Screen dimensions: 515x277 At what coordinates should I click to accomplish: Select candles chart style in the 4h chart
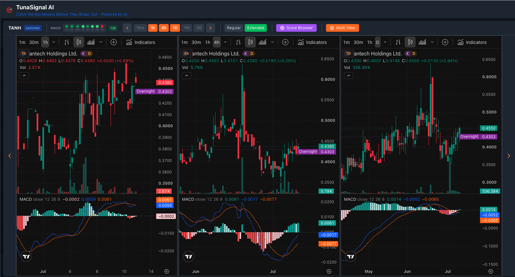click(251, 42)
